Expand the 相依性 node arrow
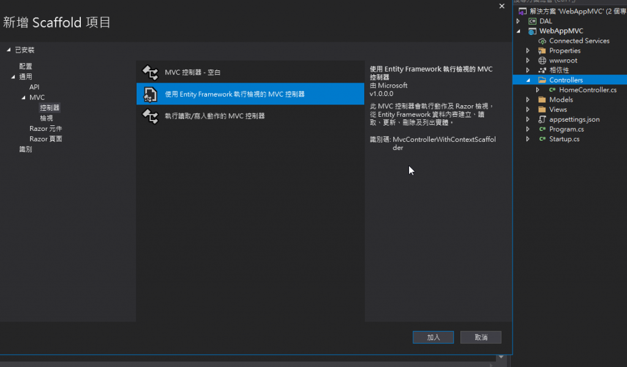 528,70
